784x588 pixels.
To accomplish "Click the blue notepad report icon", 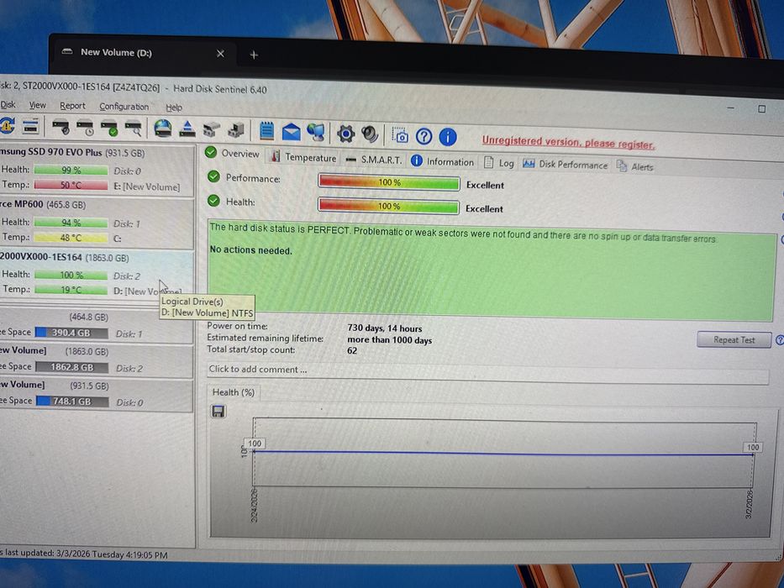I will [266, 132].
